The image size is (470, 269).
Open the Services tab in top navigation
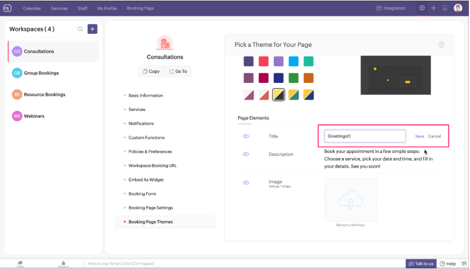click(59, 8)
